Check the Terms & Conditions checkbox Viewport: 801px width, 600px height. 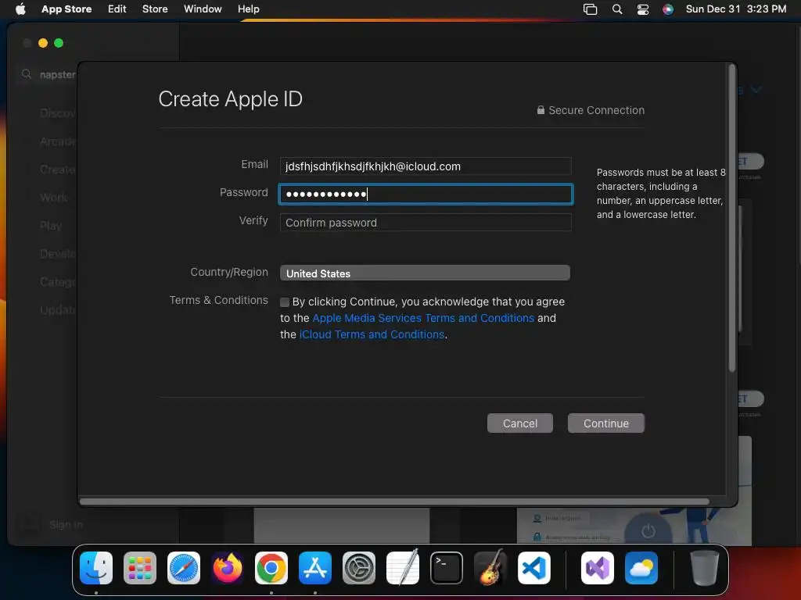point(285,302)
